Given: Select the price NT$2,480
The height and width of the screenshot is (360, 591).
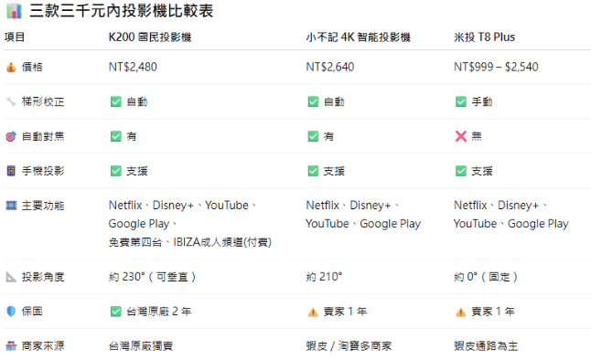Looking at the screenshot, I should coord(133,67).
